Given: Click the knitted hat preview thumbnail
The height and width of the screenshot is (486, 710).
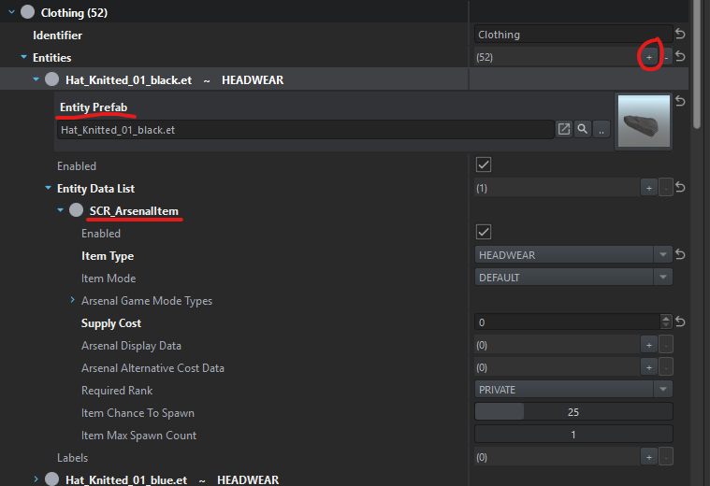Looking at the screenshot, I should (644, 121).
